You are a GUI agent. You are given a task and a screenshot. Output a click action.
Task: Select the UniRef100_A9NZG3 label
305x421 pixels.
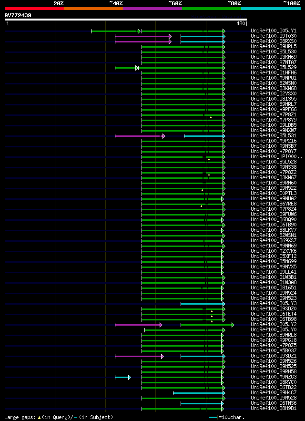[274, 377]
